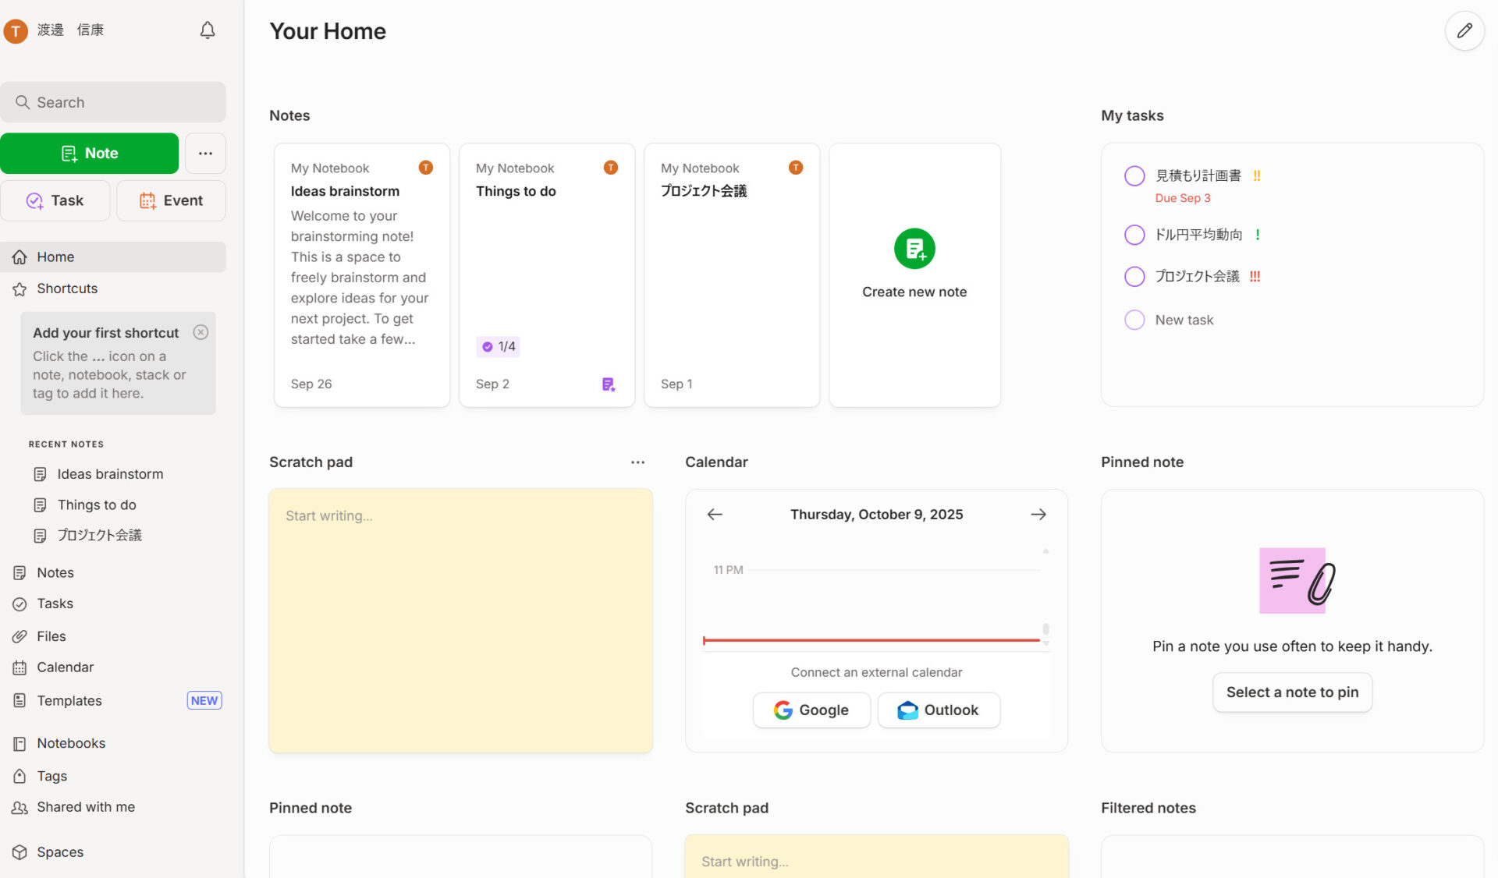Open Tags from the sidebar
Viewport: 1498px width, 878px height.
52,776
